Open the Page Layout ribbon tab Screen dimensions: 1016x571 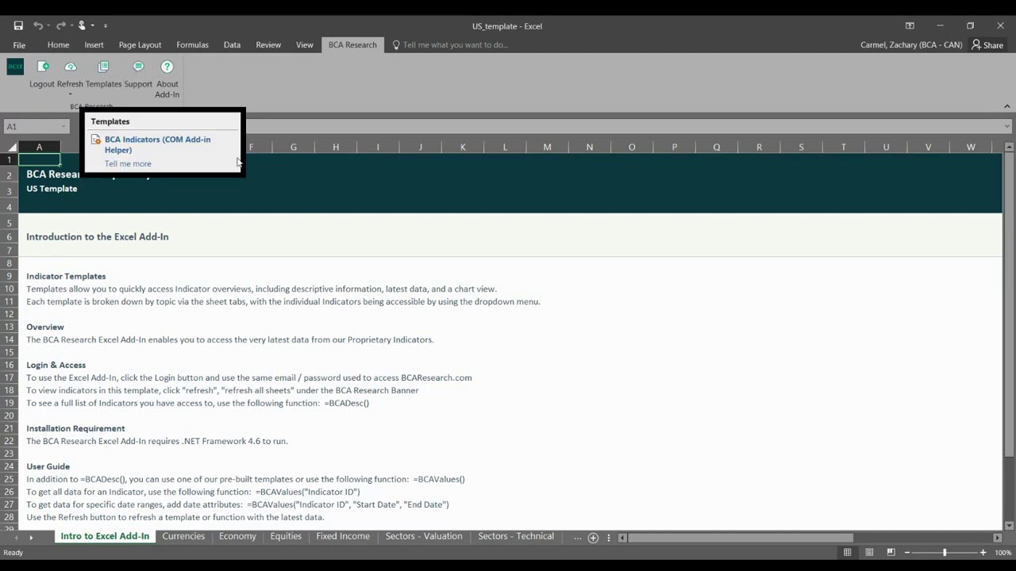point(140,45)
